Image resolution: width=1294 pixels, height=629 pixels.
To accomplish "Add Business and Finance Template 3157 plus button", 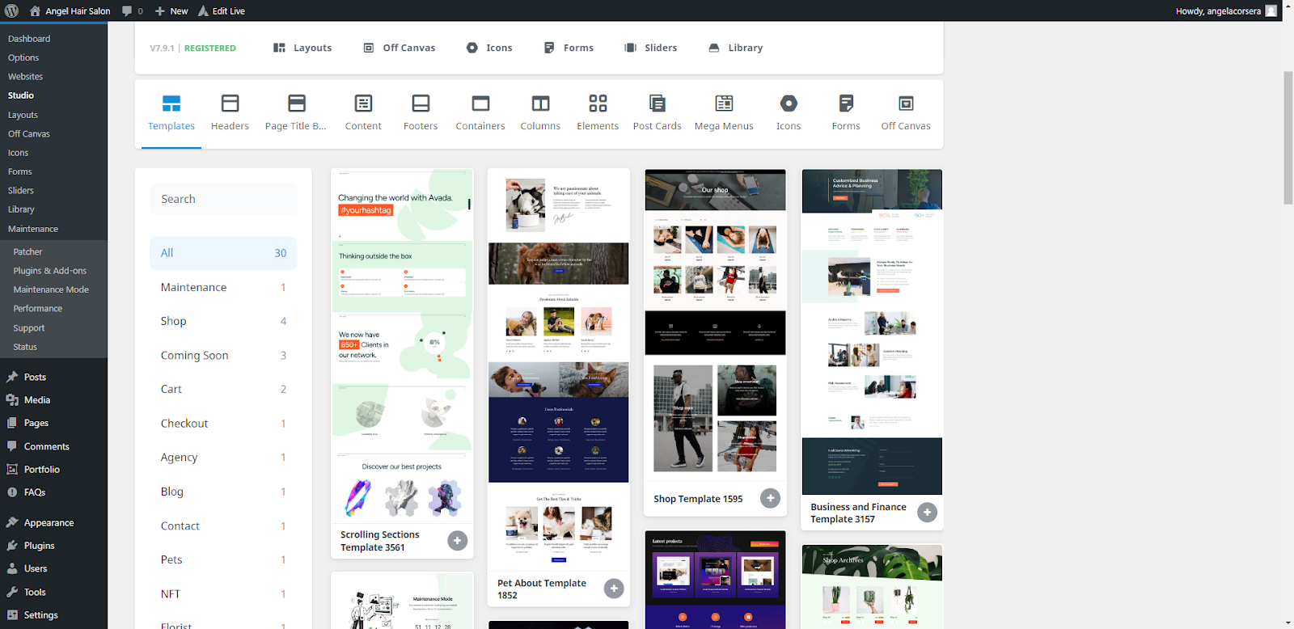I will pyautogui.click(x=928, y=513).
